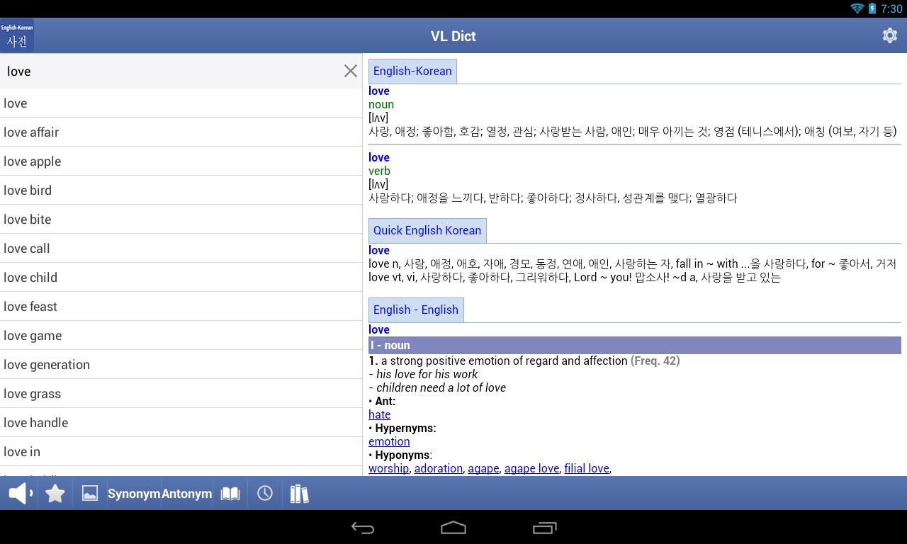The image size is (907, 544).
Task: Show antonyms using the Antonym button
Action: [x=186, y=493]
